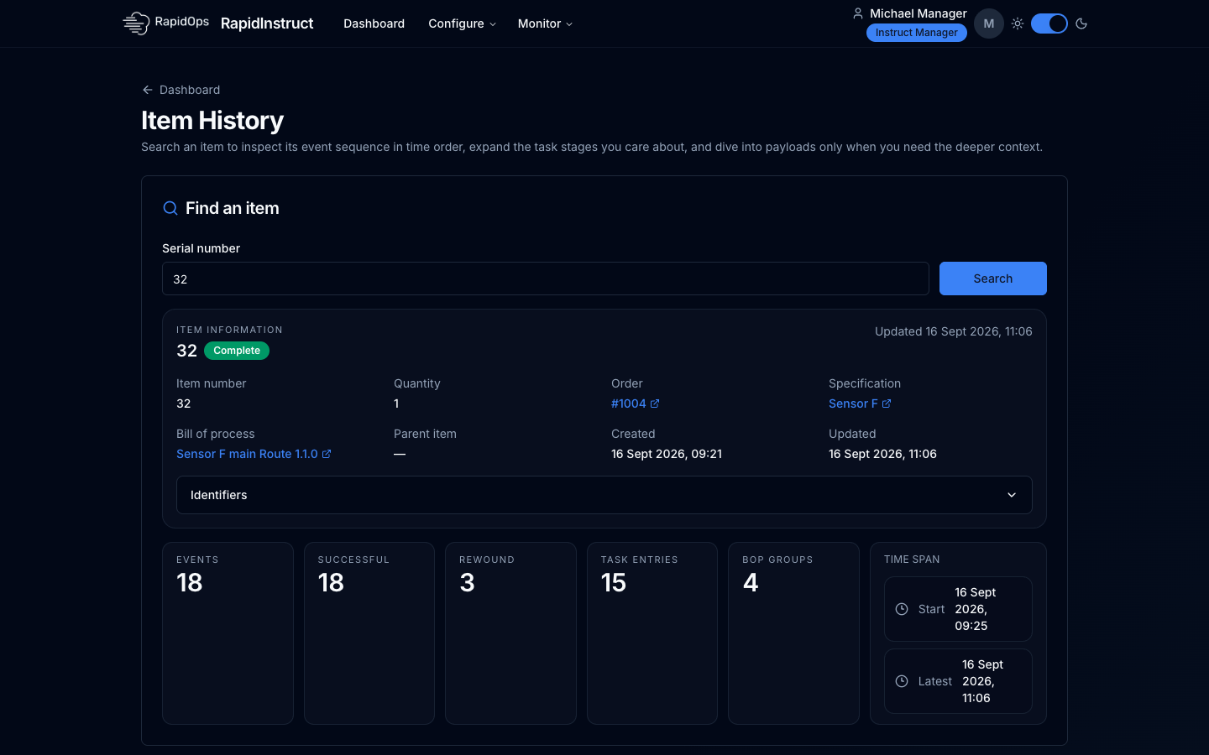Click the Events count card

coord(228,633)
